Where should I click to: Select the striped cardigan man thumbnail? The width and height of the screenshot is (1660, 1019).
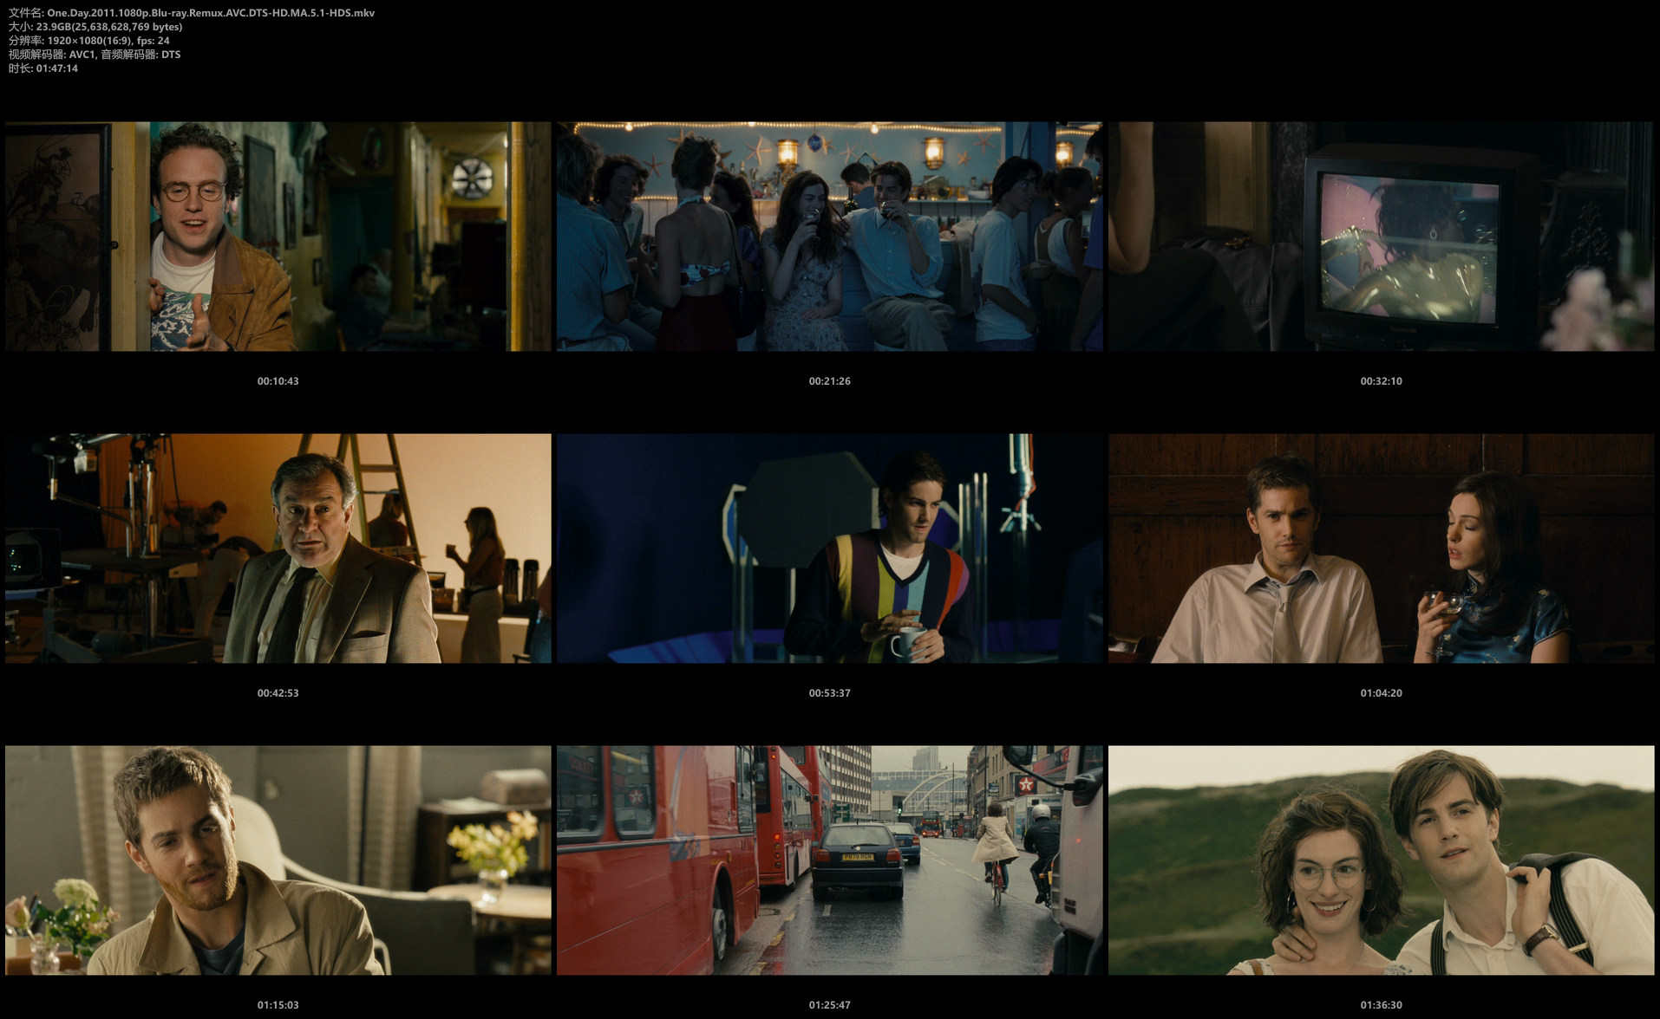(x=829, y=548)
